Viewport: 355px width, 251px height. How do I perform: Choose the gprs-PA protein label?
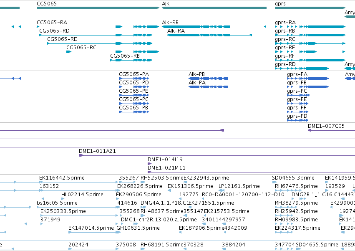tap(297, 74)
